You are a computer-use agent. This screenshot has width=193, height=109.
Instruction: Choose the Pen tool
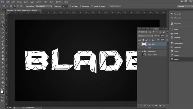[x=3, y=67]
